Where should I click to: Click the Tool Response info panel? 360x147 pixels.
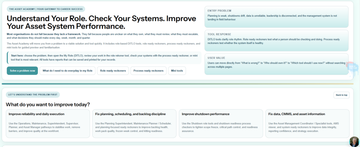(x=276, y=40)
